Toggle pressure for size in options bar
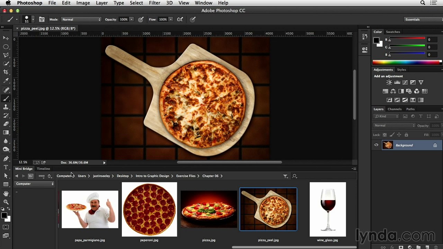The height and width of the screenshot is (249, 443). tap(193, 19)
